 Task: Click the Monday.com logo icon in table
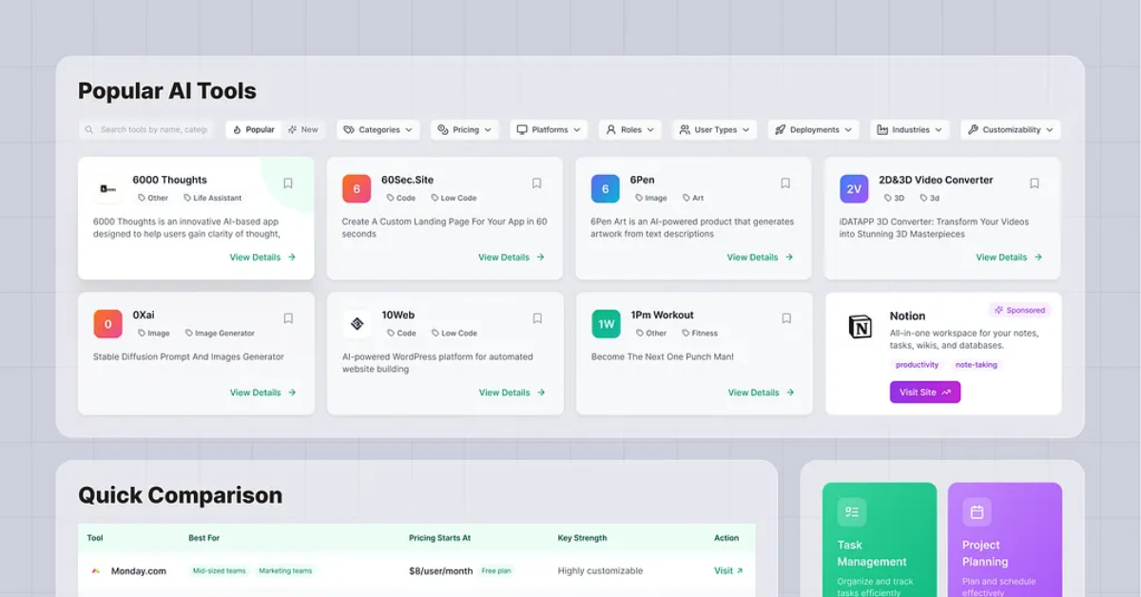96,571
